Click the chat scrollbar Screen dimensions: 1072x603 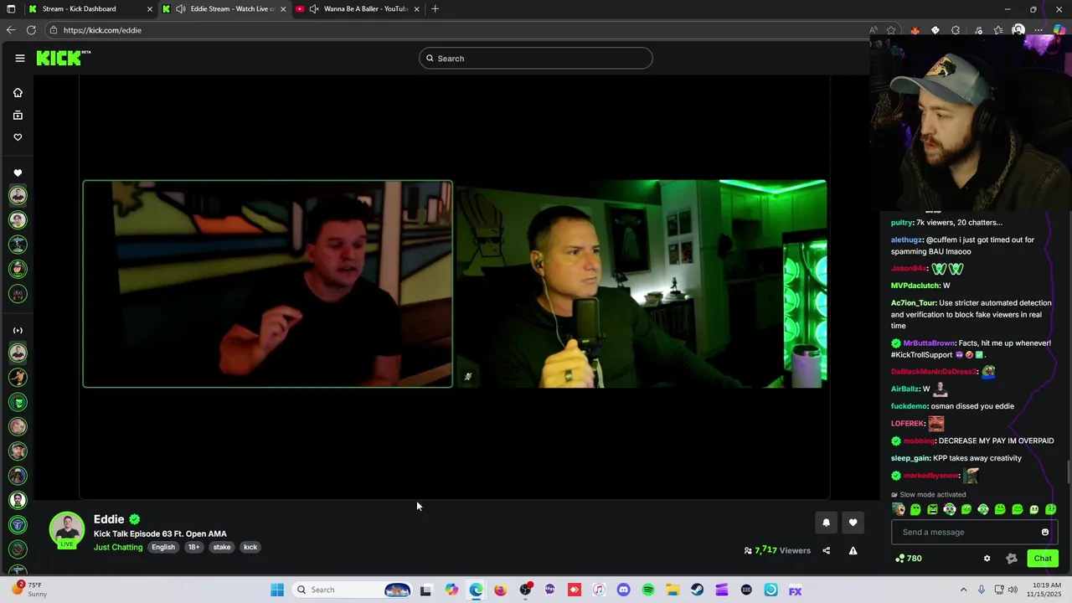[1068, 472]
